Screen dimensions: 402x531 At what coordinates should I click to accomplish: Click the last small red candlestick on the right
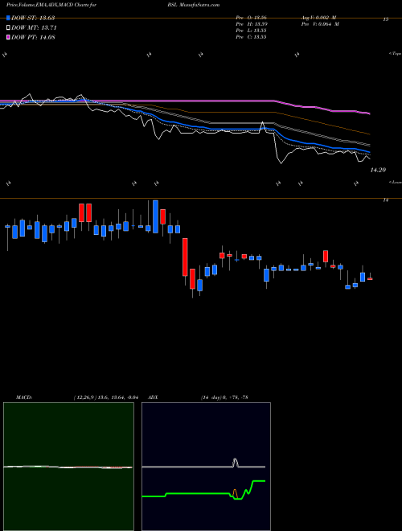click(370, 278)
